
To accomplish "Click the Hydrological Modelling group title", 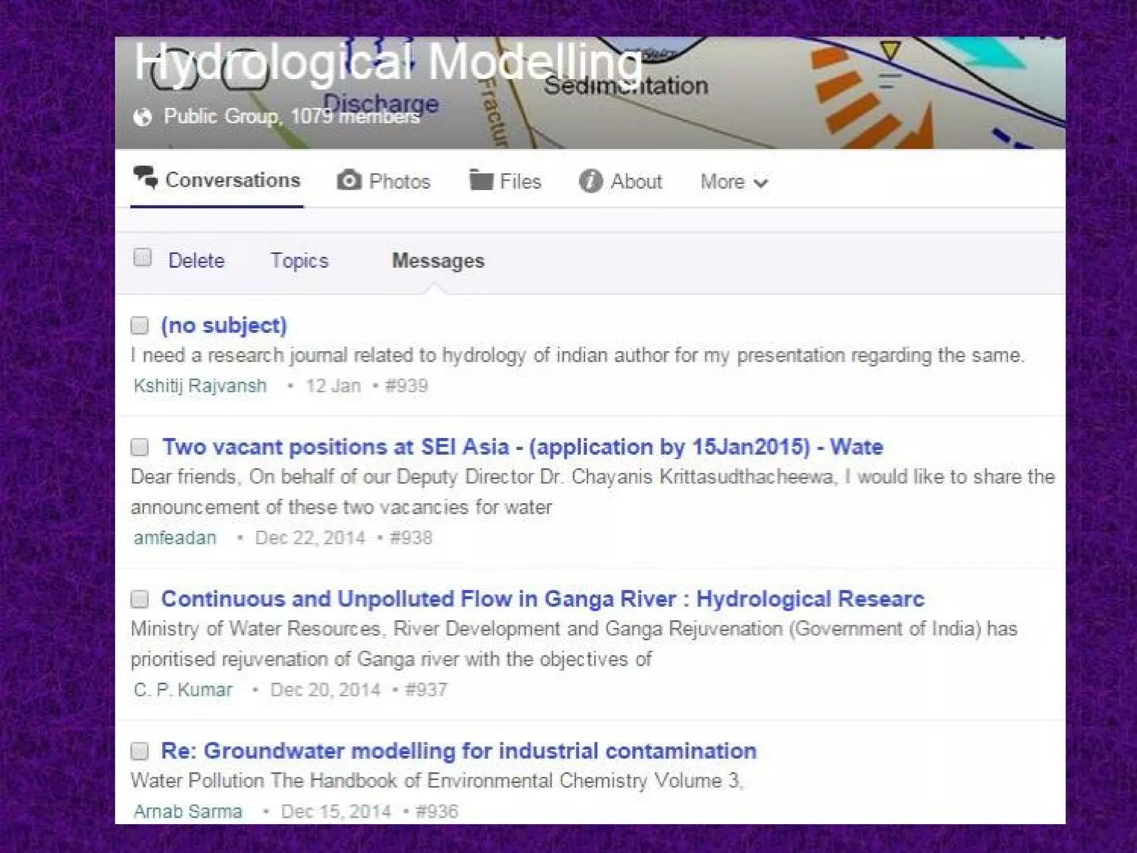I will click(389, 62).
